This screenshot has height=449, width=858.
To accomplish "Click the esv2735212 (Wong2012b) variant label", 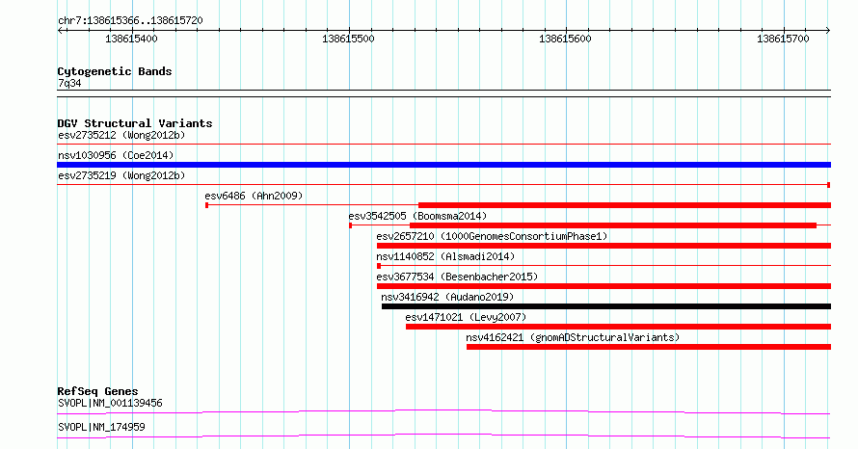I will tap(121, 135).
